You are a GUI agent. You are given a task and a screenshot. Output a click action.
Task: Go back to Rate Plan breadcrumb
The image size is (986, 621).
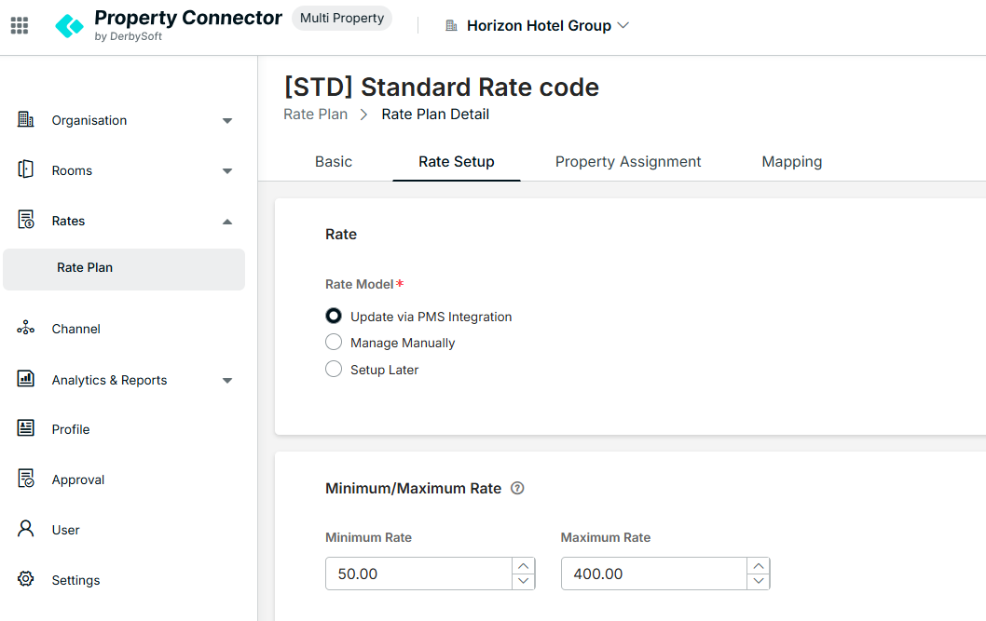(315, 115)
